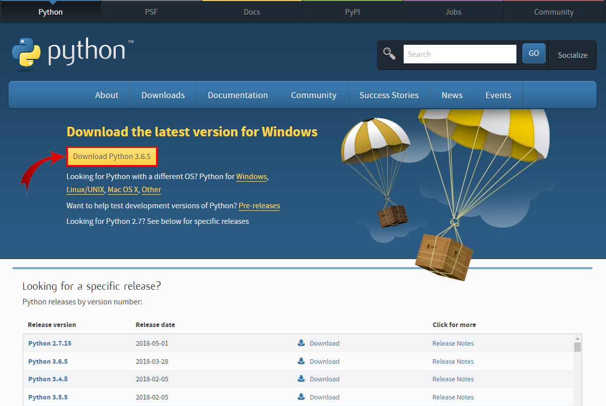Click 'Download the latest version for Windows' heading
Viewport: 606px width, 406px height.
192,132
